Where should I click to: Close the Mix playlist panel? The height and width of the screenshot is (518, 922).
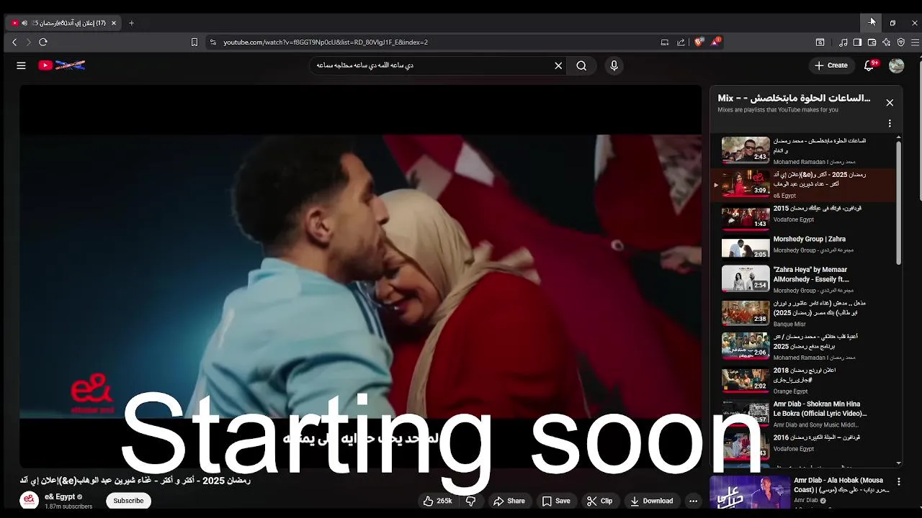[890, 103]
